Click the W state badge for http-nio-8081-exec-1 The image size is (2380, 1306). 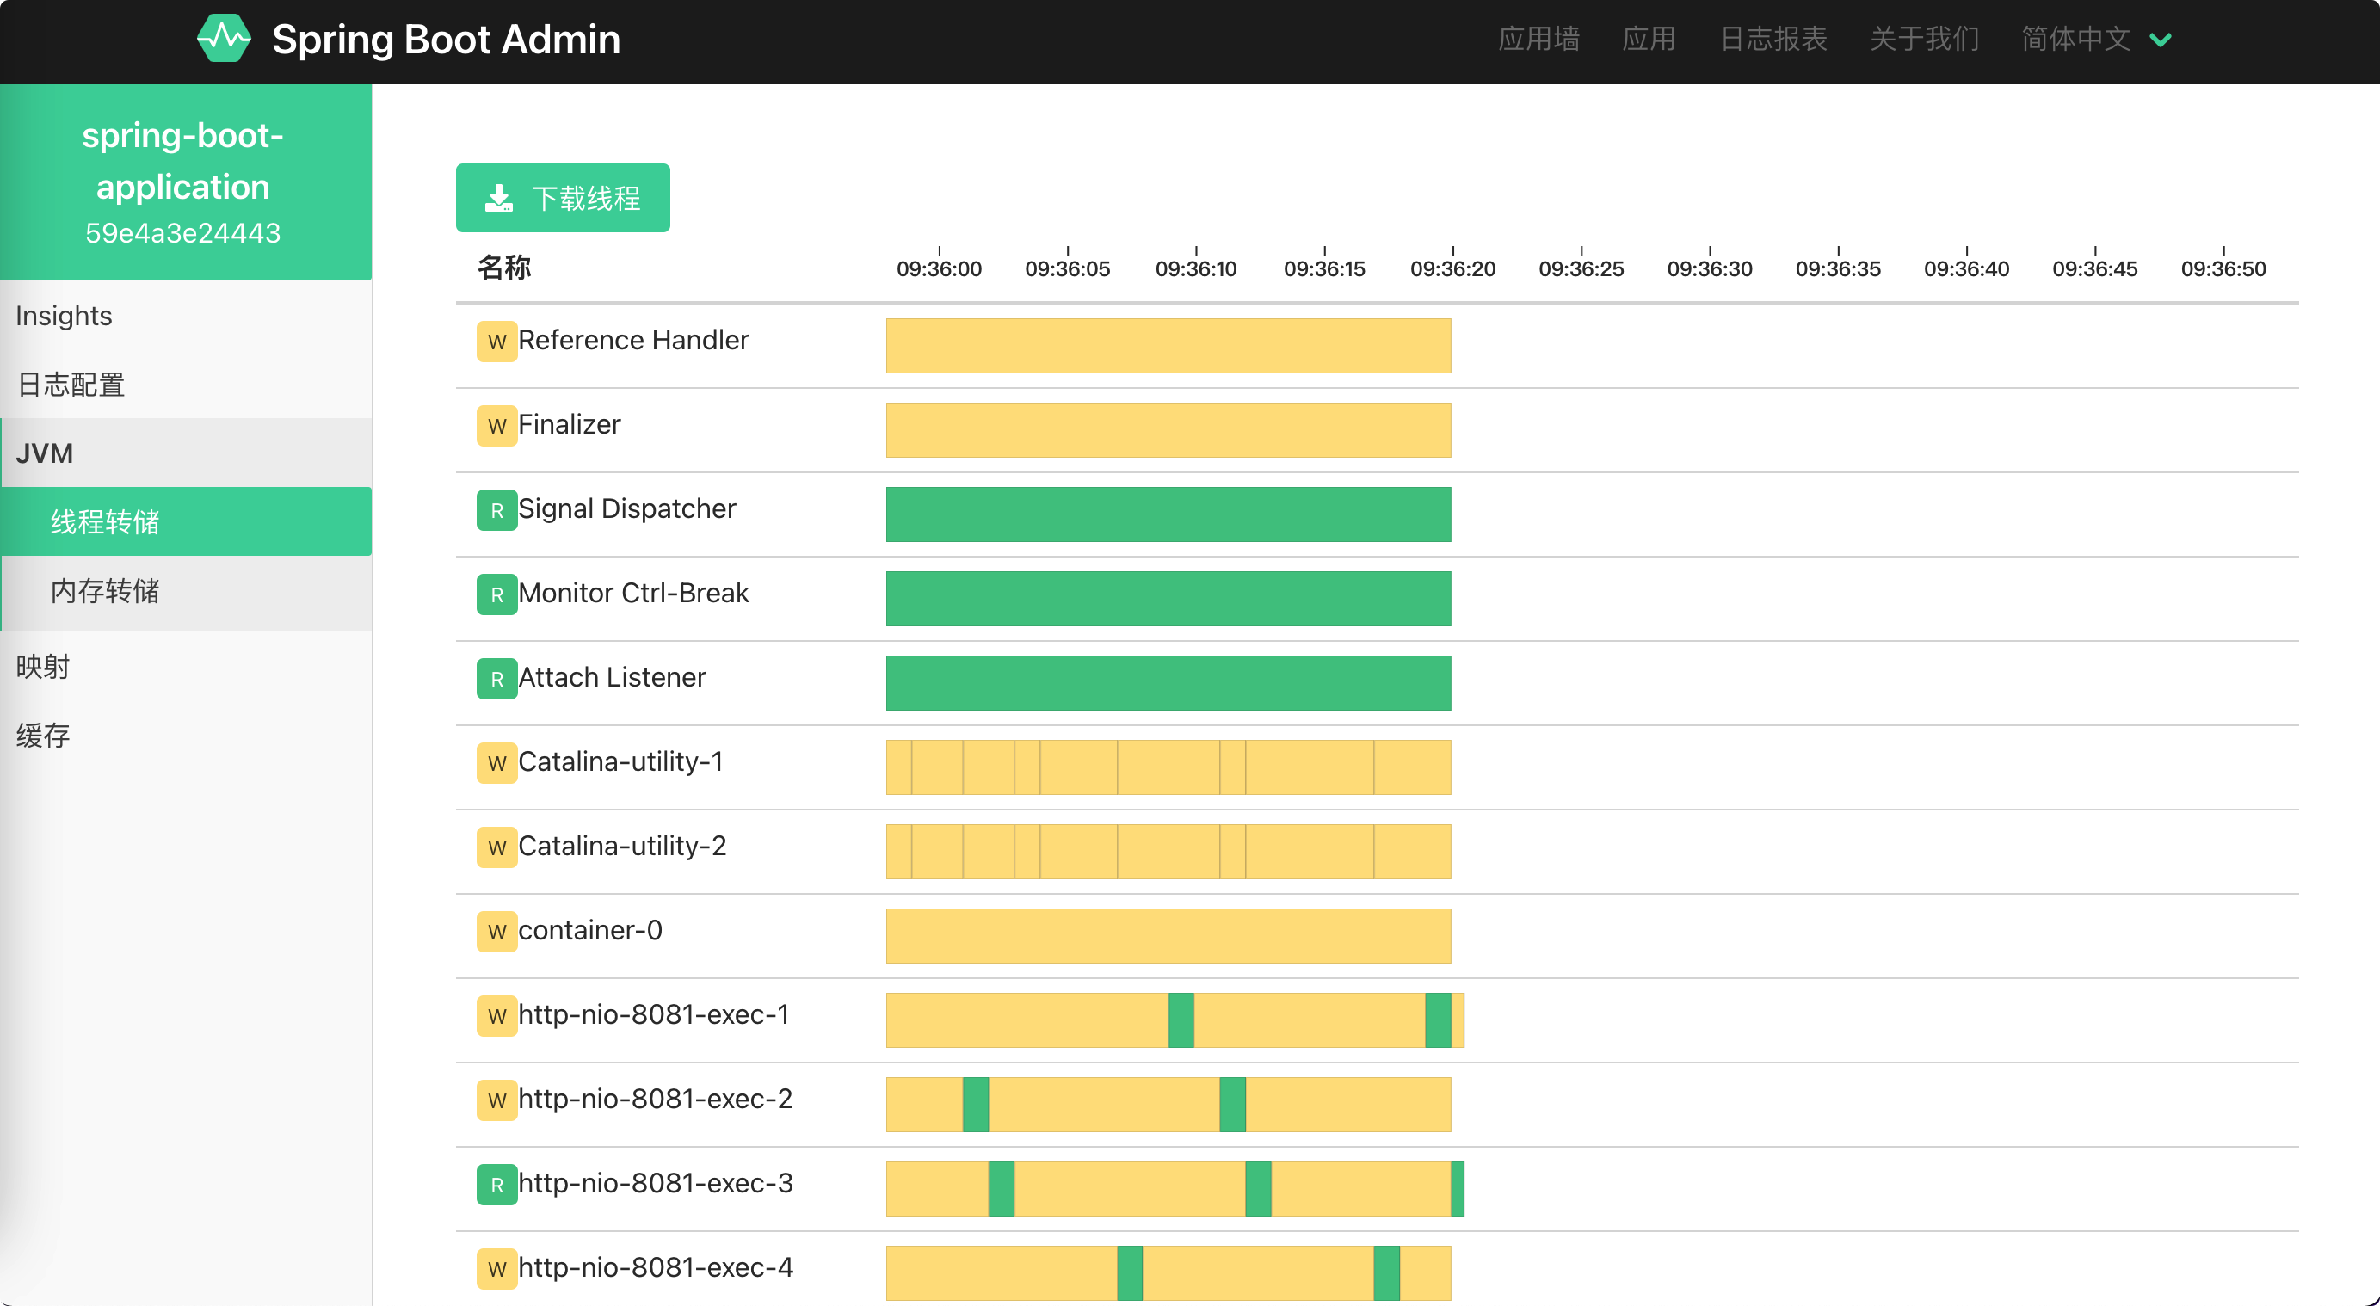click(x=497, y=1016)
